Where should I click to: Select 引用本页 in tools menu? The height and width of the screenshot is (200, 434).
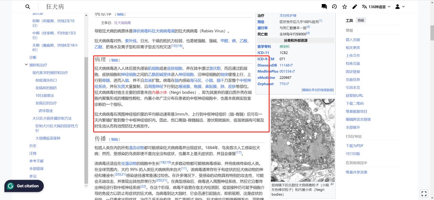coord(353,88)
